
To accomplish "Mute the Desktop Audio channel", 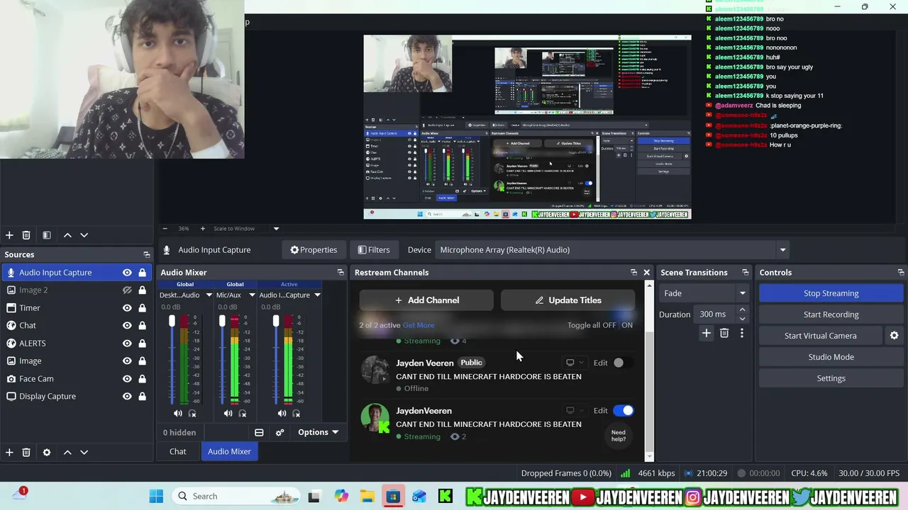I will point(178,414).
